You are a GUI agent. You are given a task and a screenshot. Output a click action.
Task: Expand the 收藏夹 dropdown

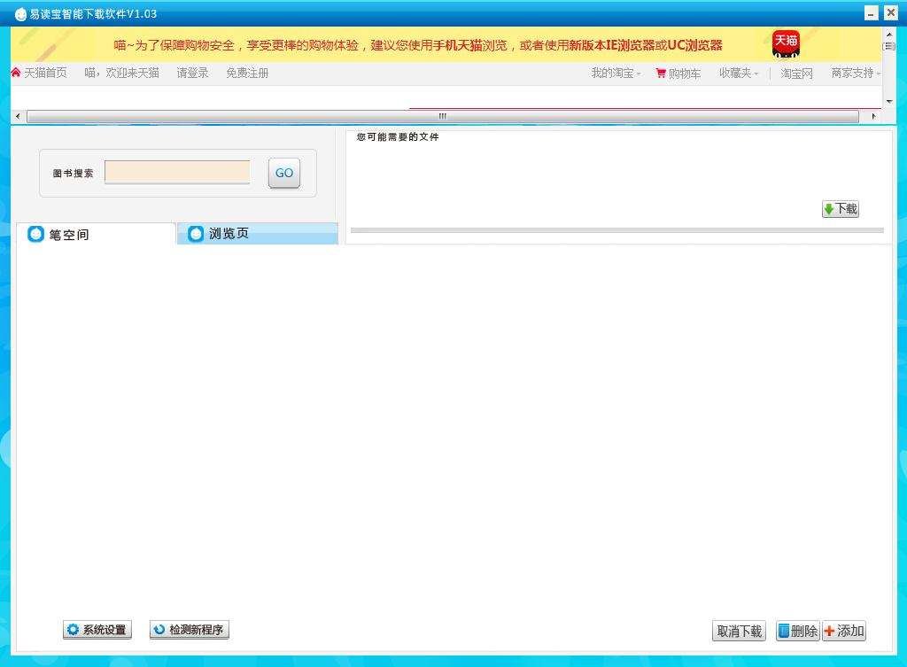739,74
